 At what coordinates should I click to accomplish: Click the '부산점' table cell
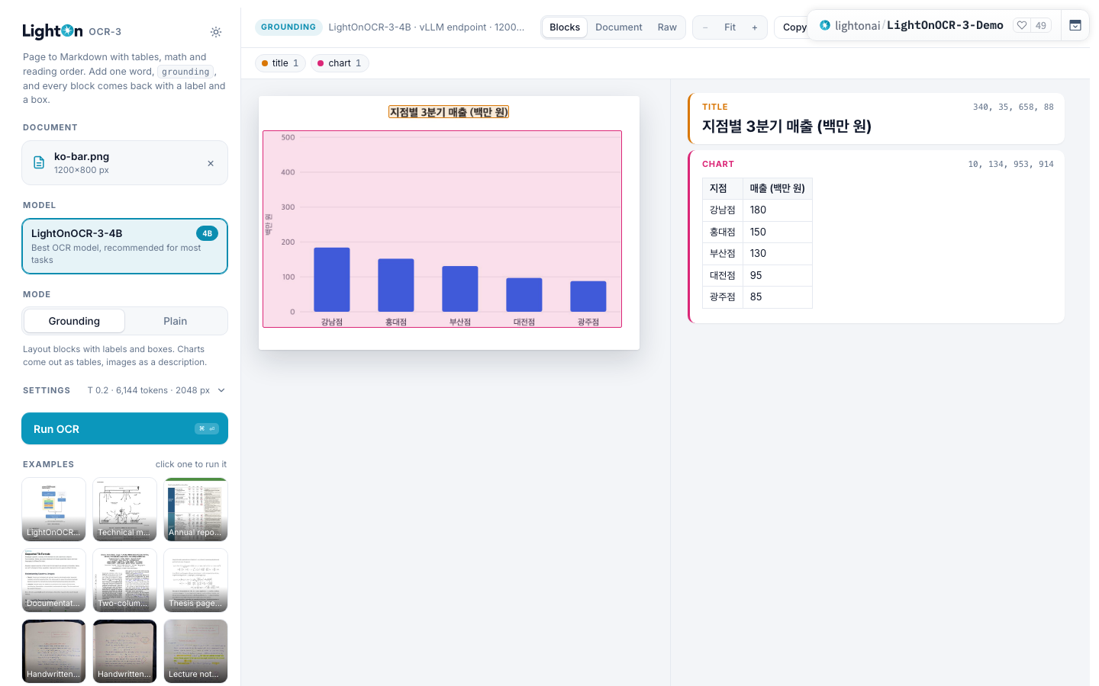(x=723, y=254)
